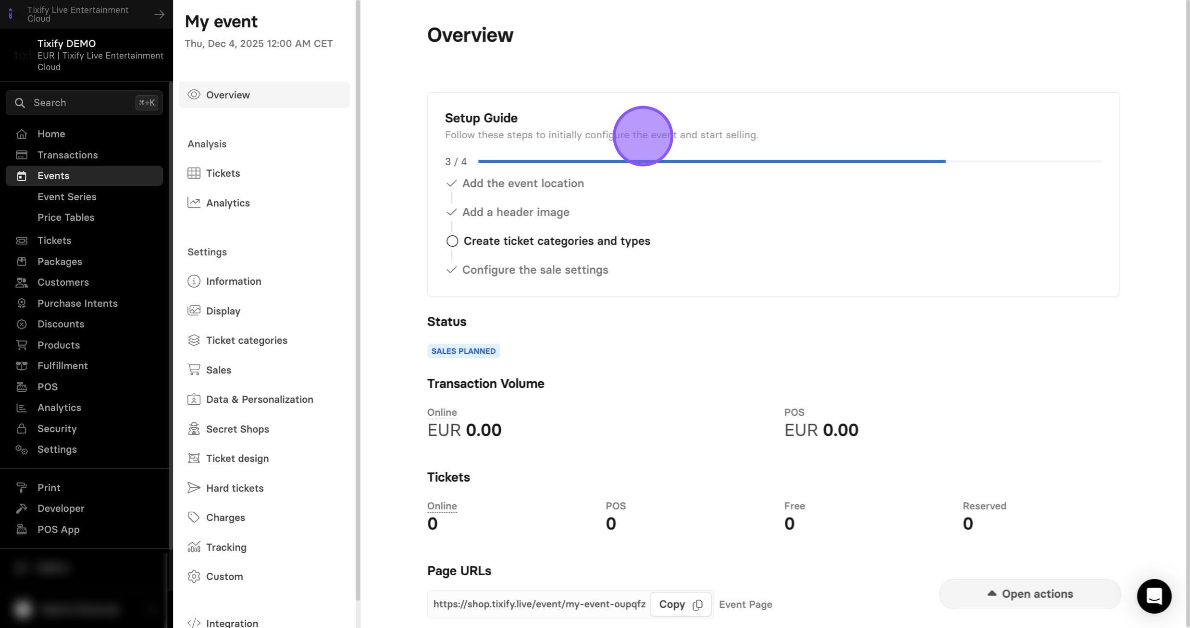Click the Secret Shops spy icon
The height and width of the screenshot is (628, 1190).
click(194, 429)
